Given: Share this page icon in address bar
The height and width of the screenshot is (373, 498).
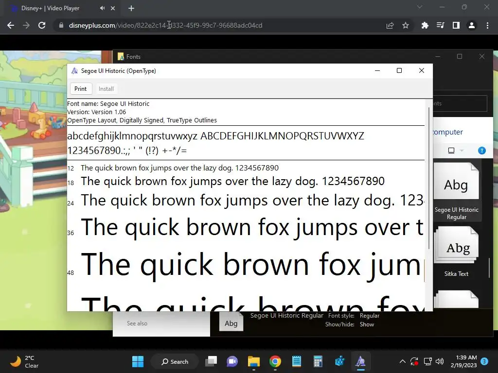Looking at the screenshot, I should point(390,25).
